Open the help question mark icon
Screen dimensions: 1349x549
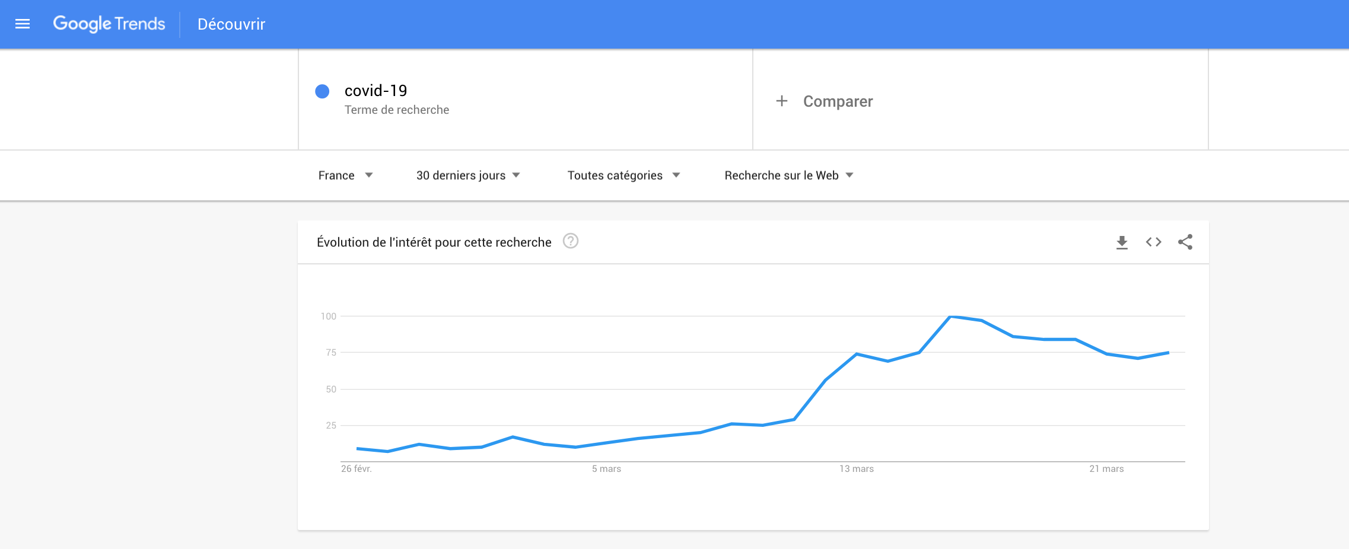point(570,241)
